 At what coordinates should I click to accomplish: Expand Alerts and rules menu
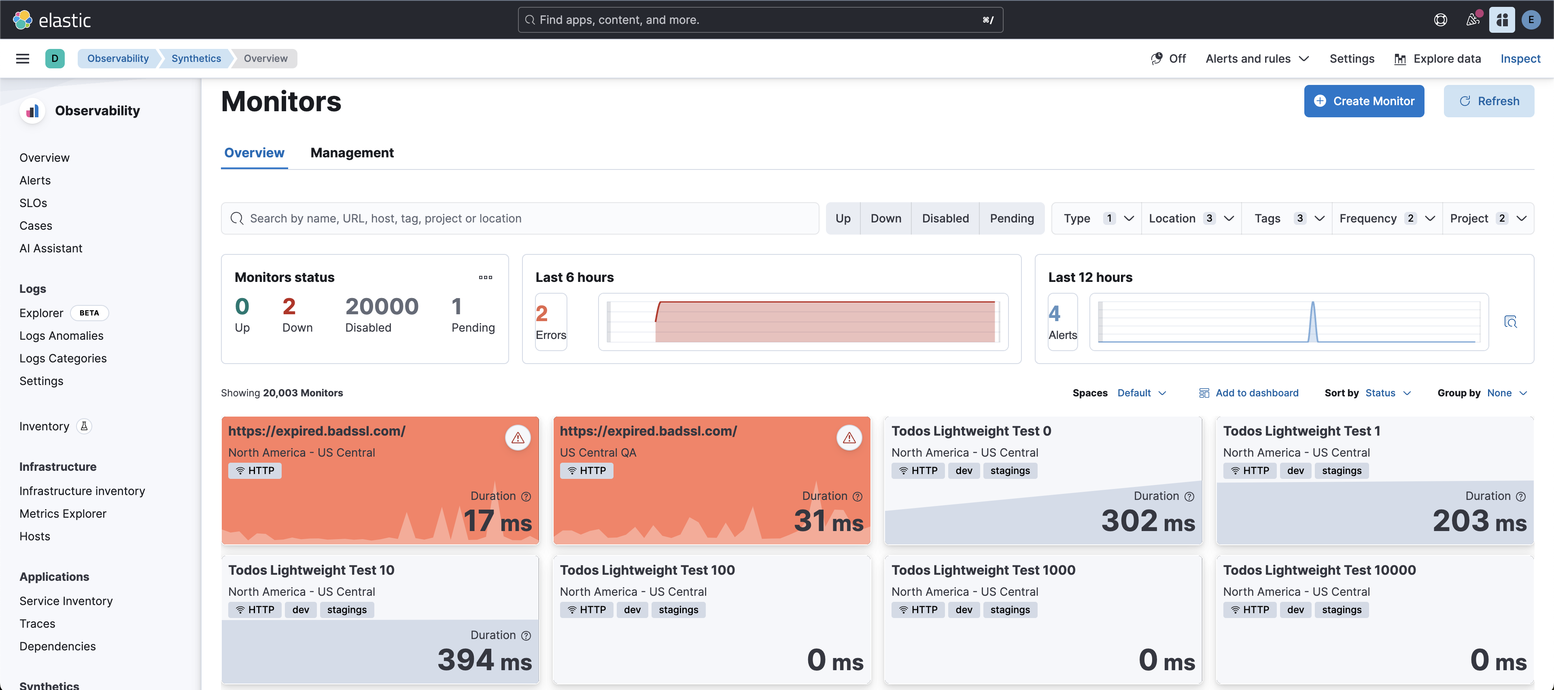(1257, 59)
